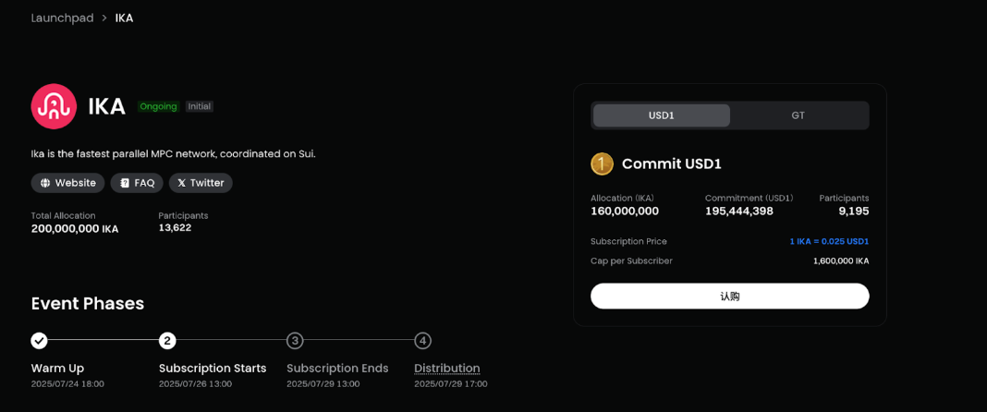Click the IKA breadcrumb item
This screenshot has height=412, width=987.
124,18
